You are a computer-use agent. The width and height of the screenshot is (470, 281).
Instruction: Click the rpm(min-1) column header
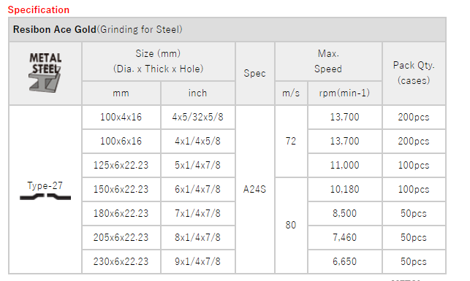(x=345, y=93)
